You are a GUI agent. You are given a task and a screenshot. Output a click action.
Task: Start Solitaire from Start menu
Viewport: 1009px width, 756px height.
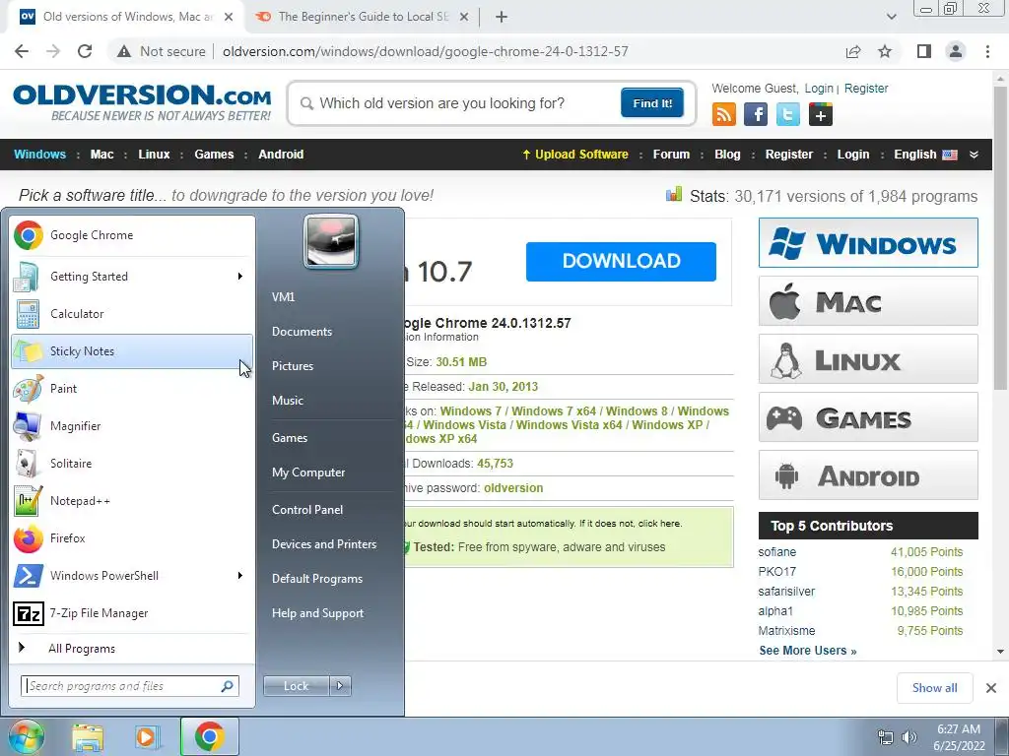132,463
